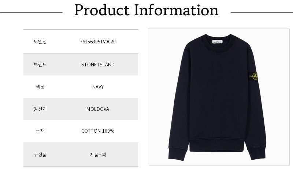Click the 색상 row label
Image resolution: width=293 pixels, height=179 pixels.
pyautogui.click(x=40, y=87)
